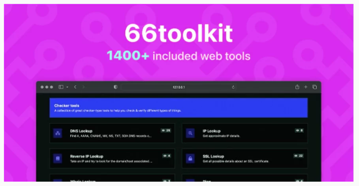Open the DNS Lookup tool card
This screenshot has width=359, height=186.
coord(112,133)
